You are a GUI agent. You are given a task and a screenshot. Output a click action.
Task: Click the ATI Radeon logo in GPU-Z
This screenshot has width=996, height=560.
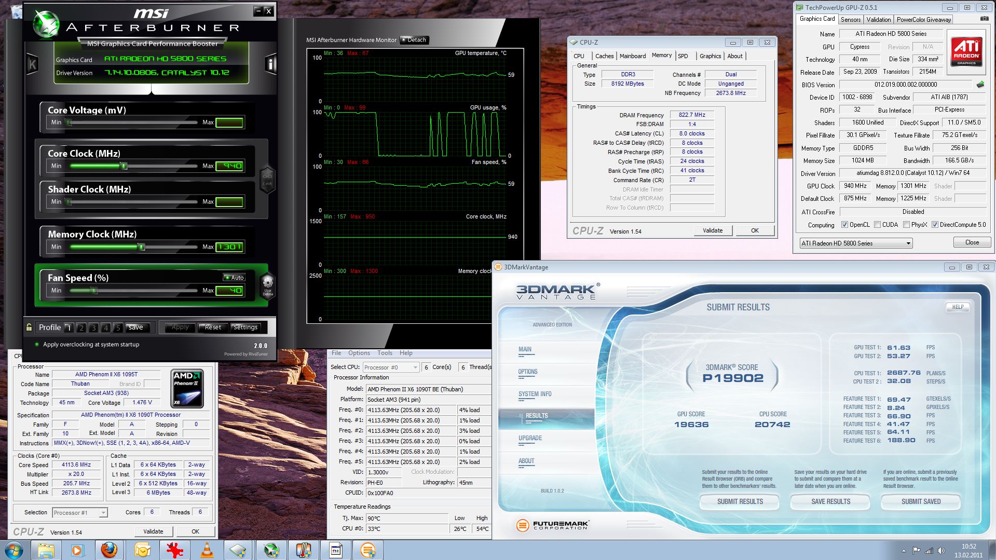tap(966, 51)
